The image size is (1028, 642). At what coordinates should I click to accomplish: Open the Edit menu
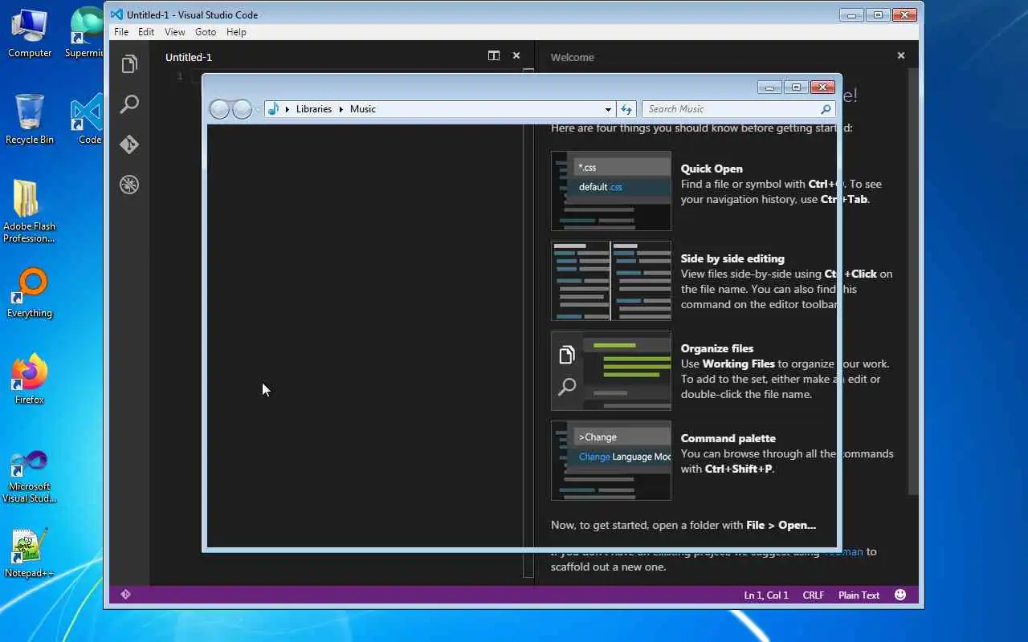(x=146, y=32)
